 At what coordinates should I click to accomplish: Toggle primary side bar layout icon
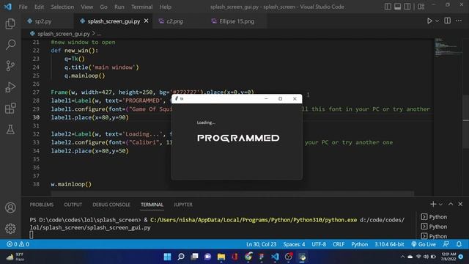[x=388, y=7]
